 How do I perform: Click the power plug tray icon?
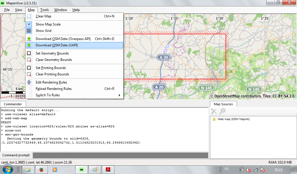point(241,170)
